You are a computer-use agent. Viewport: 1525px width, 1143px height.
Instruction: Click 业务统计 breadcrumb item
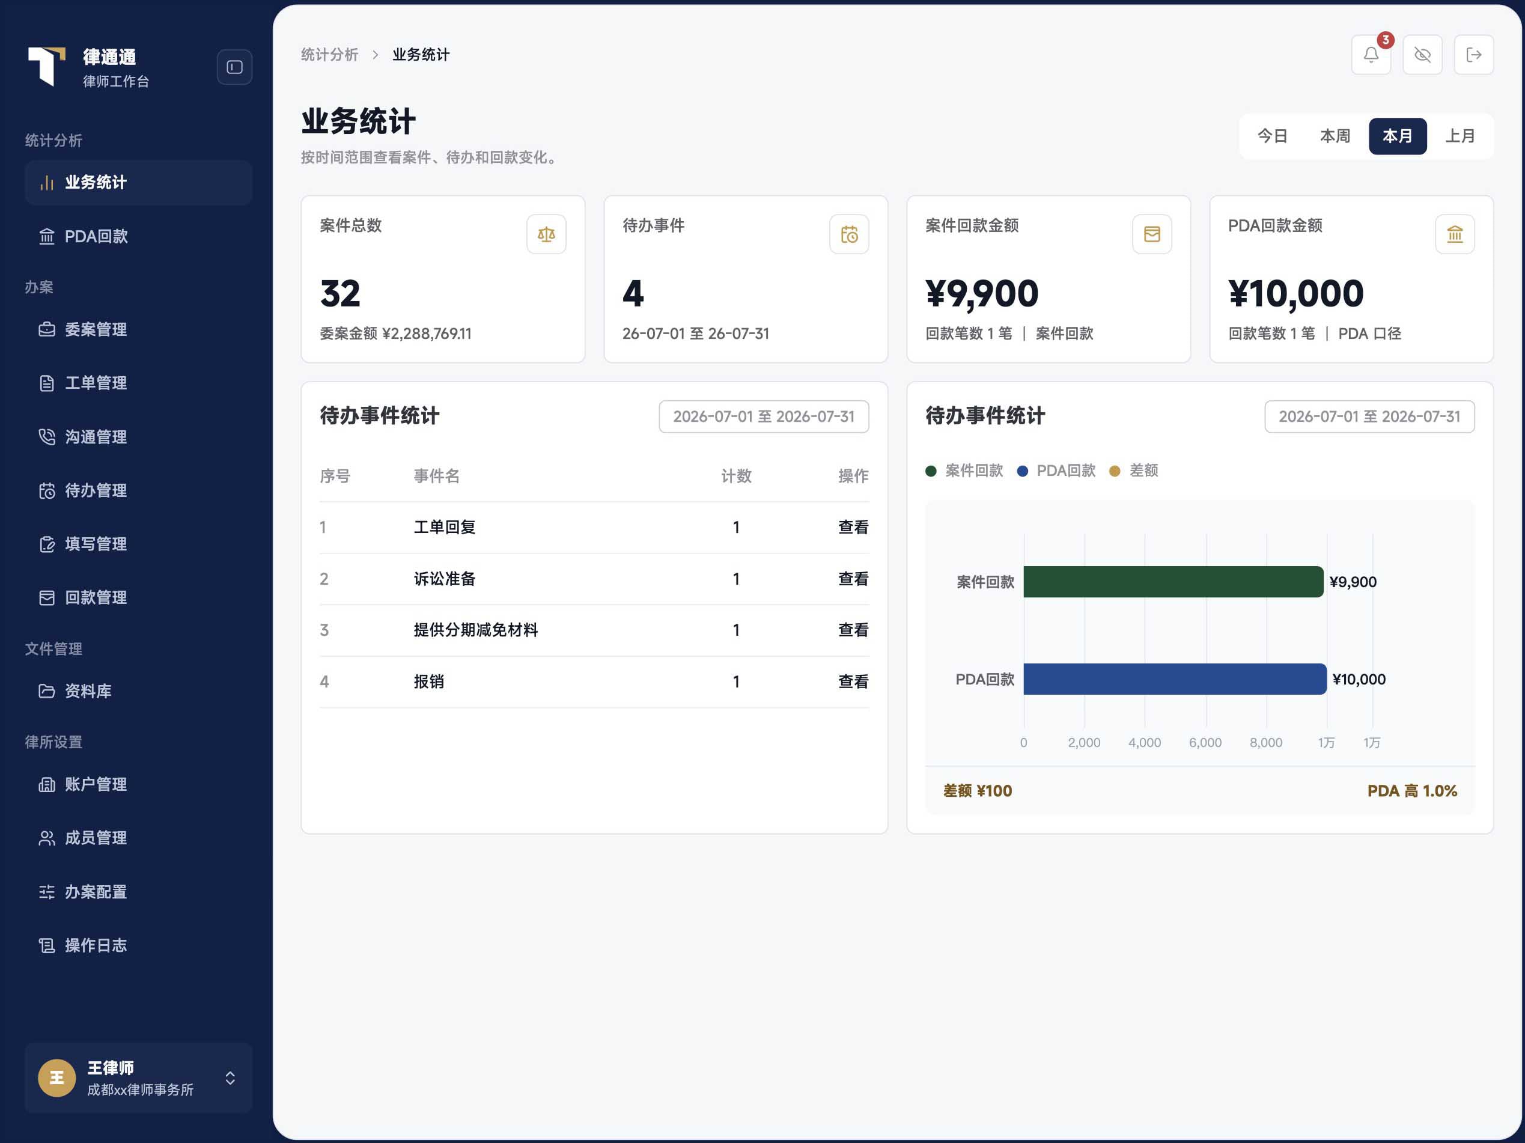[421, 55]
